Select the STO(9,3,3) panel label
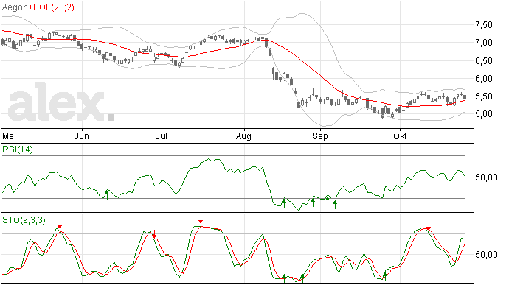The width and height of the screenshot is (509, 285). pos(24,220)
